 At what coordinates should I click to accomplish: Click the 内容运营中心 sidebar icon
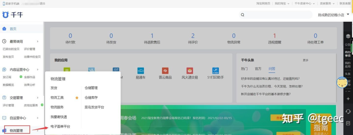4,69
